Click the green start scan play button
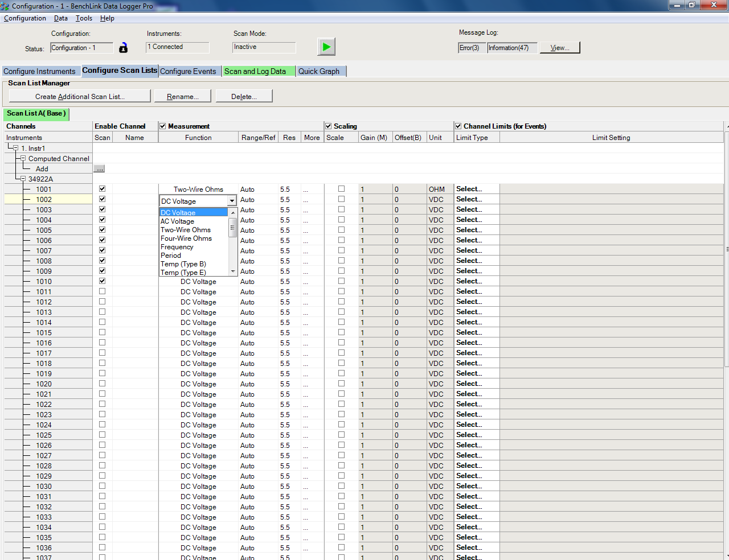 326,47
